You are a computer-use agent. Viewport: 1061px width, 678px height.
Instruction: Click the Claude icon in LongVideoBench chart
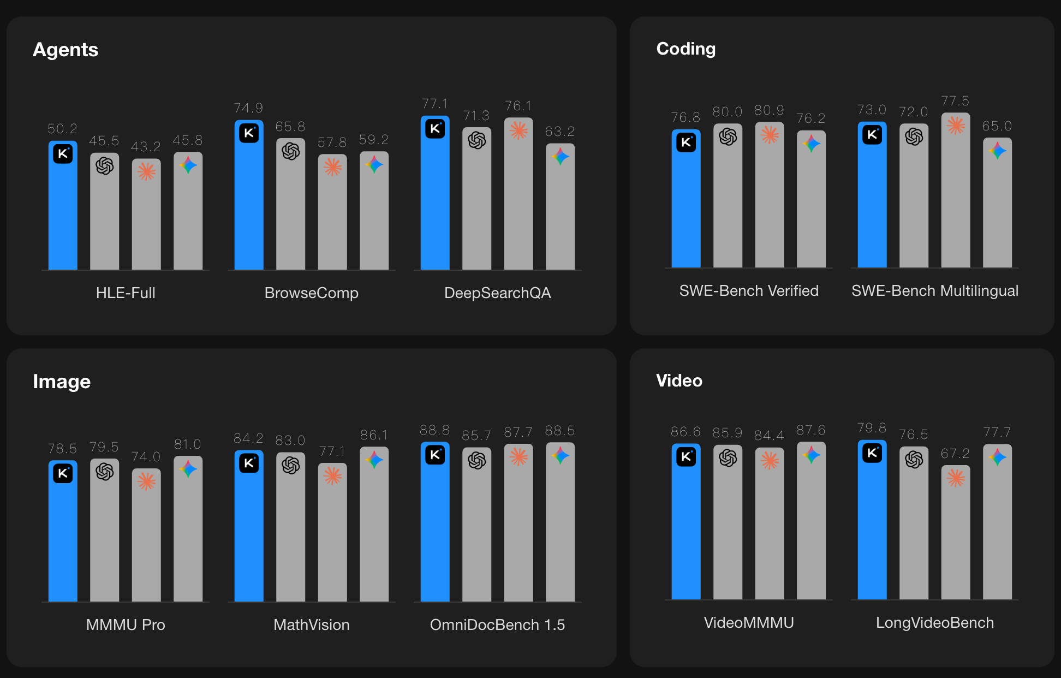[956, 478]
